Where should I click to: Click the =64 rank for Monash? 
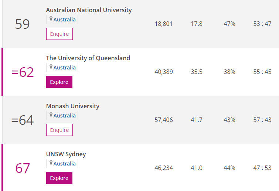(x=23, y=120)
